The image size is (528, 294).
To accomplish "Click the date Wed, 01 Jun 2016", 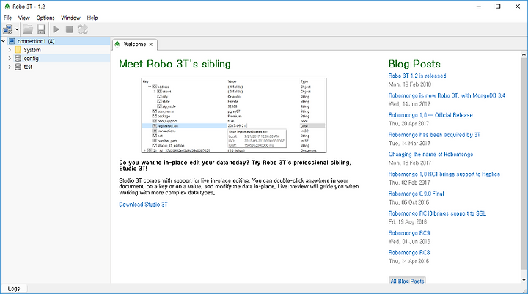I will coord(409,241).
